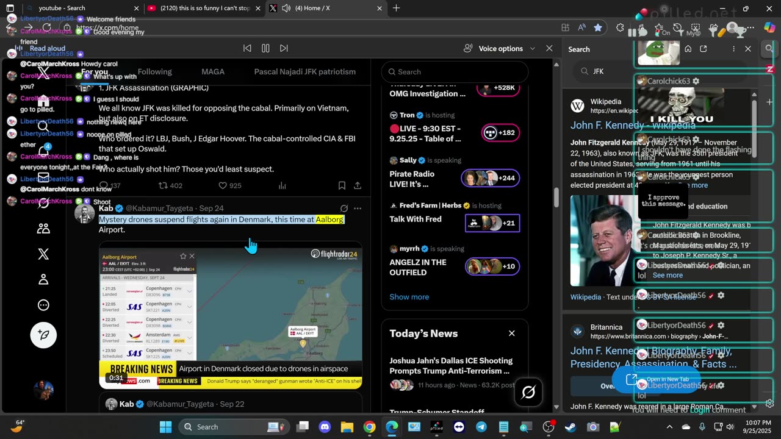Expand the Voice options dropdown
This screenshot has height=439, width=781.
[x=532, y=49]
